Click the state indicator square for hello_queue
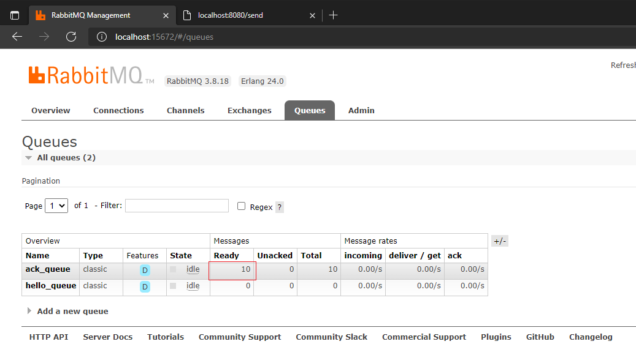Image resolution: width=636 pixels, height=355 pixels. tap(173, 286)
